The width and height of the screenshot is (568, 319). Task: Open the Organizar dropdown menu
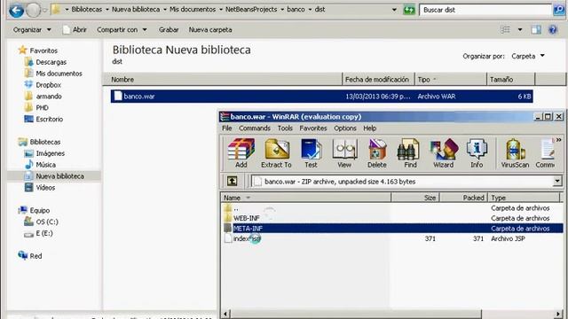pos(32,29)
